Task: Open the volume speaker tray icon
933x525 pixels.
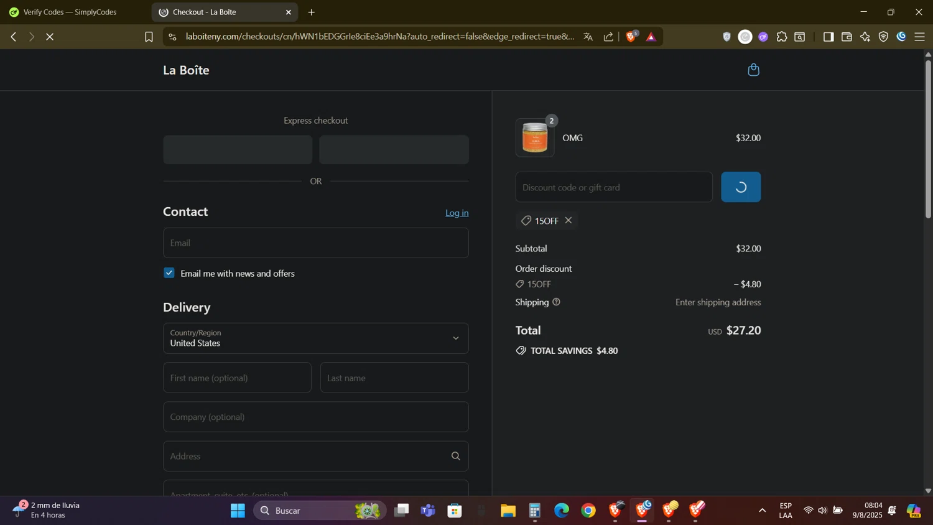Action: 822,511
